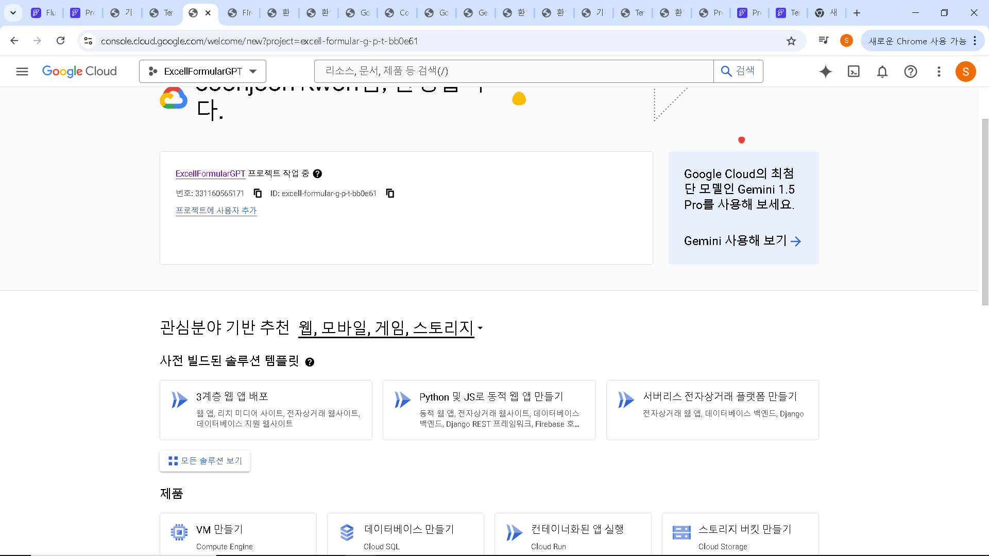The image size is (989, 556).
Task: Open Gemini AI assistant sparkle icon
Action: (826, 72)
